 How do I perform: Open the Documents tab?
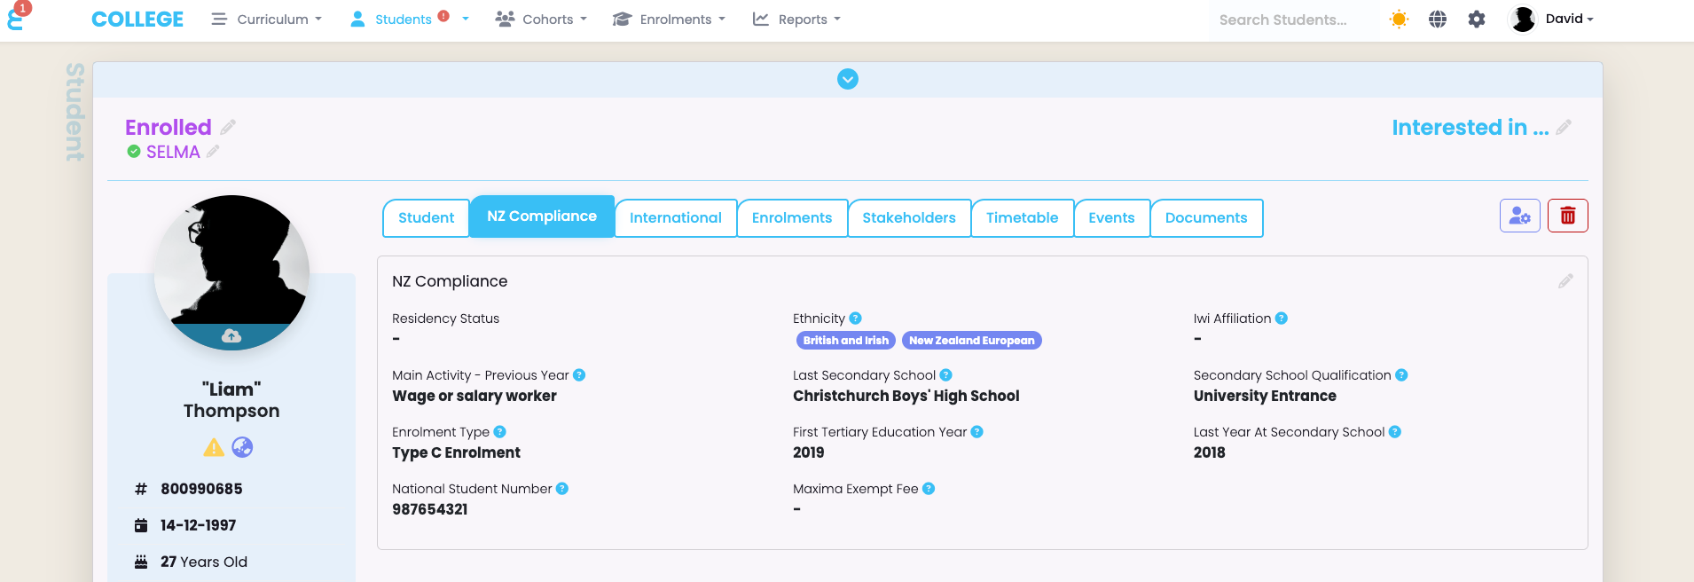click(x=1206, y=217)
